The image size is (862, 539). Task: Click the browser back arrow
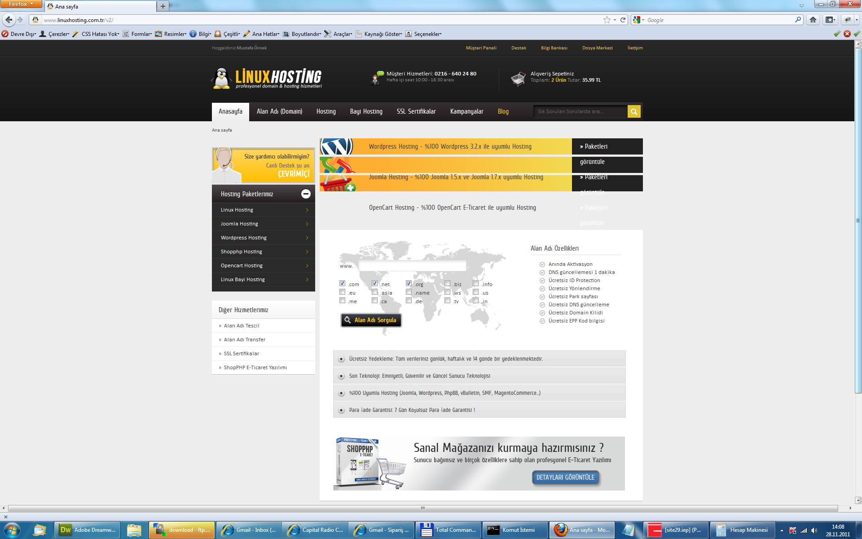pyautogui.click(x=9, y=20)
